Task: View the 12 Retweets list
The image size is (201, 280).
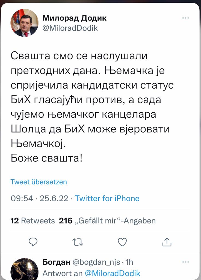Action: click(32, 221)
